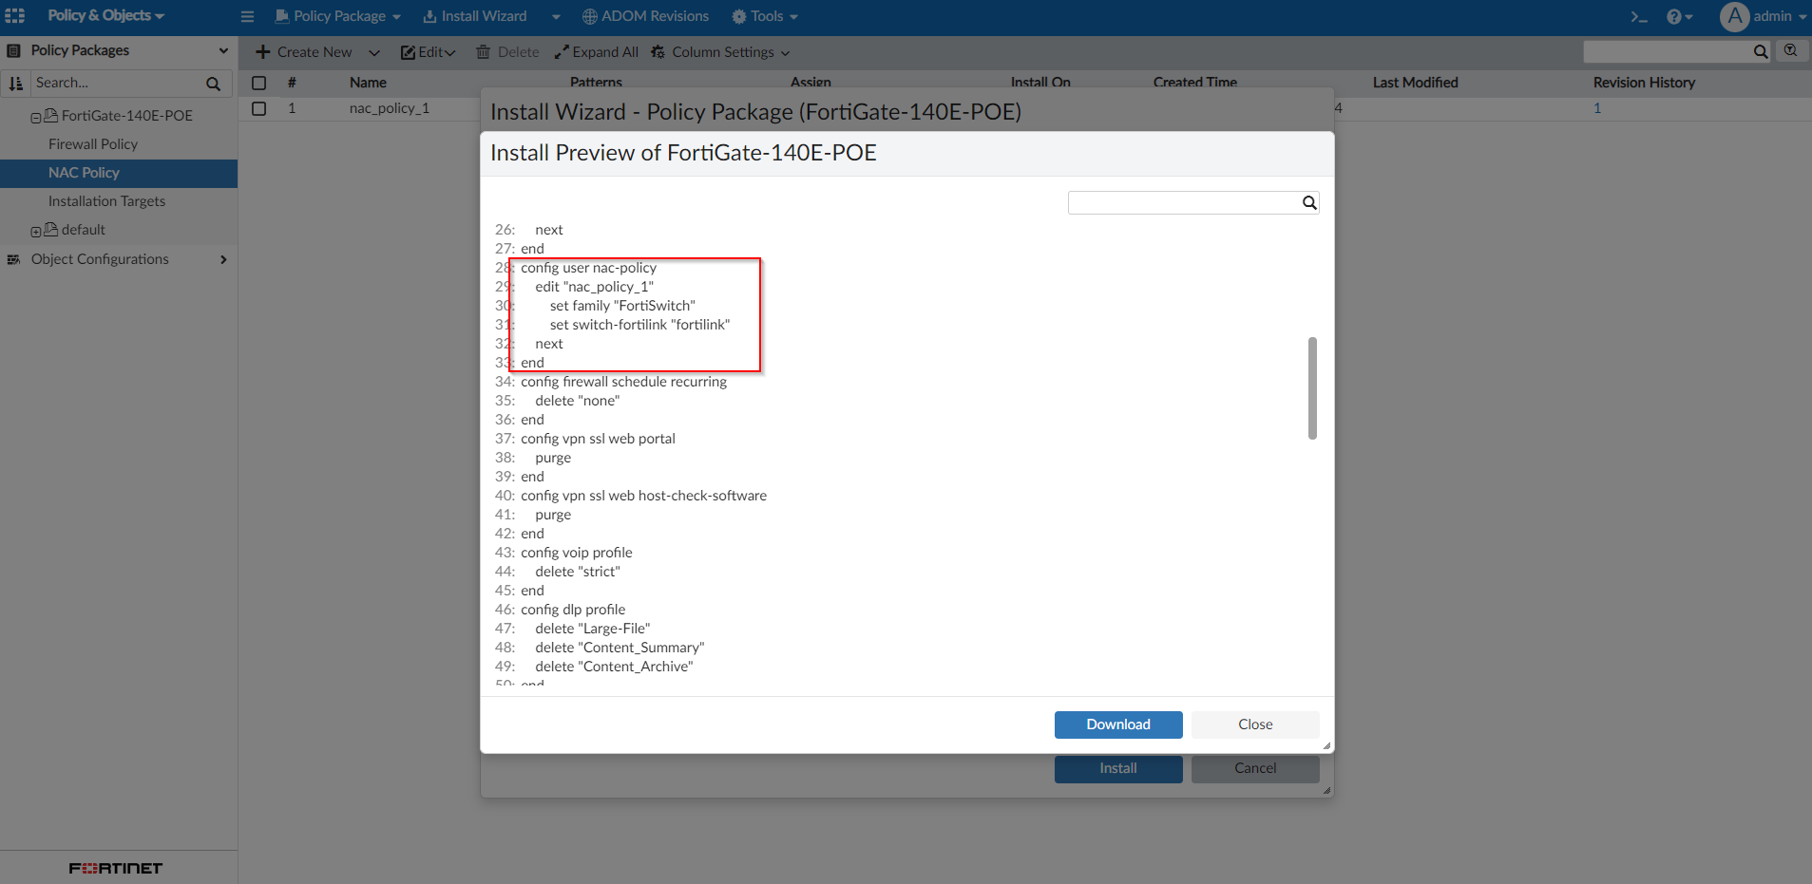1812x884 pixels.
Task: Open the Install Wizard menu
Action: 475,16
